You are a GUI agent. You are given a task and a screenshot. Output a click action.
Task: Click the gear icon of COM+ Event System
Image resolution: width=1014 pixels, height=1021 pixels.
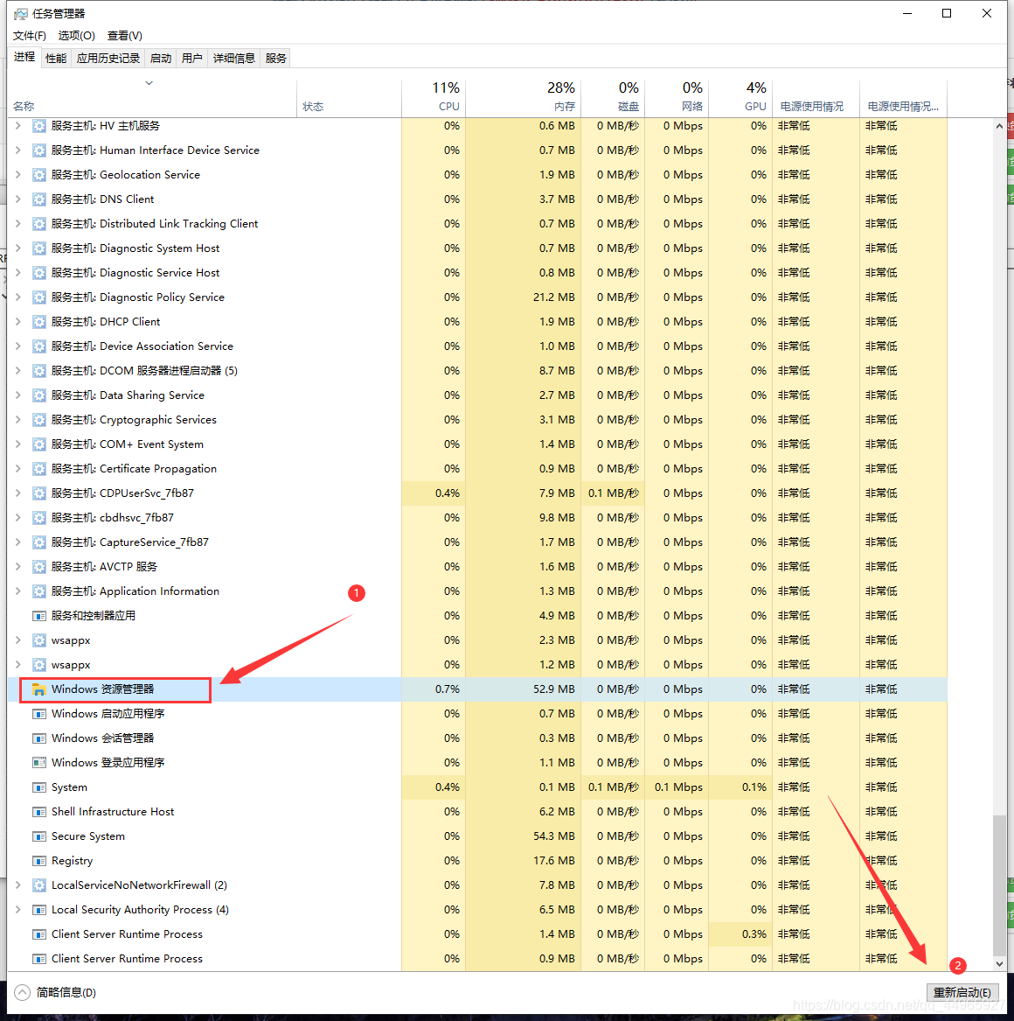coord(39,444)
